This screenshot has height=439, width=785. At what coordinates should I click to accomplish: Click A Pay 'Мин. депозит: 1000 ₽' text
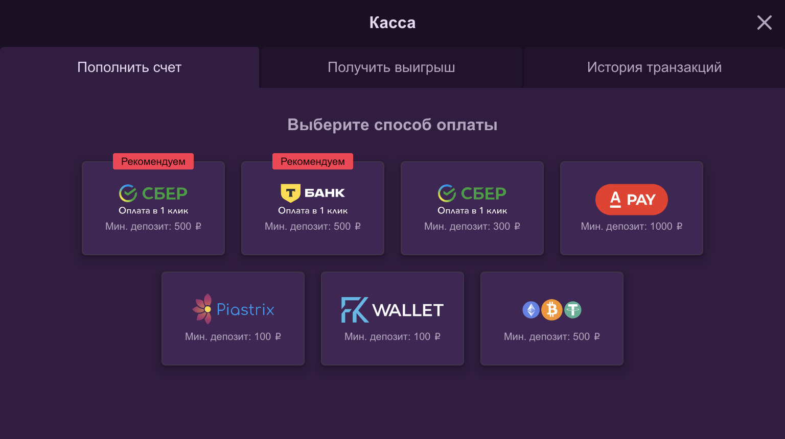632,226
